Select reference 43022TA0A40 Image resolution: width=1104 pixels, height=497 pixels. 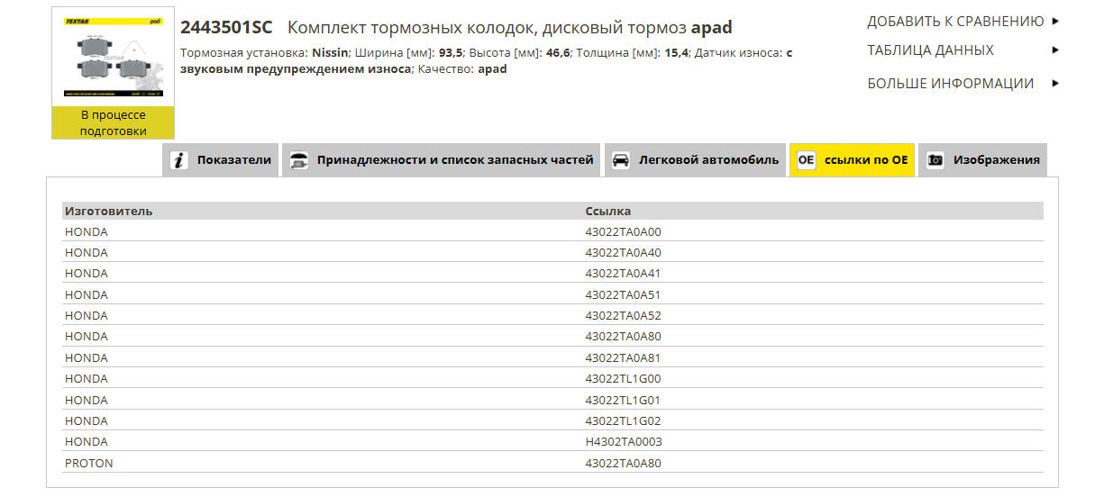click(623, 252)
